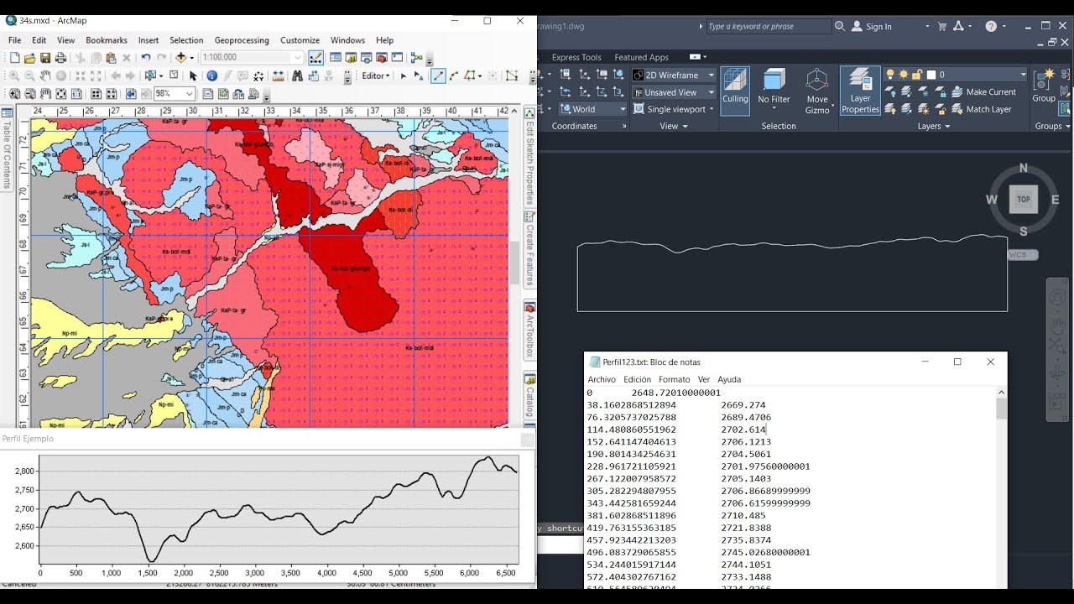This screenshot has width=1074, height=604.
Task: Open the Customize menu
Action: pos(300,40)
